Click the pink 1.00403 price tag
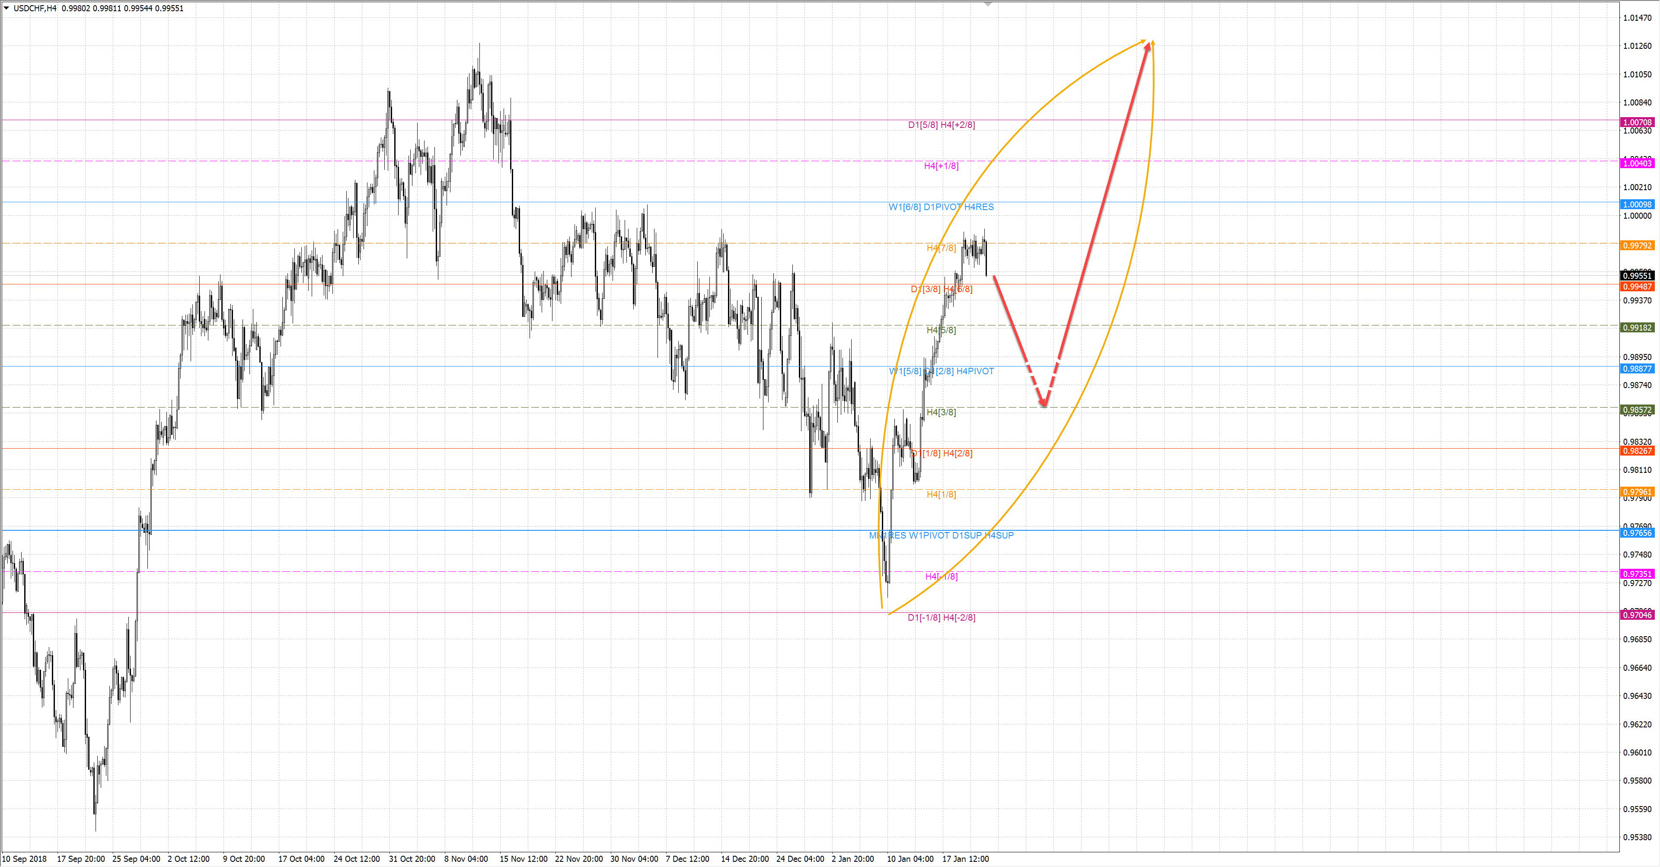Viewport: 1660px width, 867px height. [1637, 164]
